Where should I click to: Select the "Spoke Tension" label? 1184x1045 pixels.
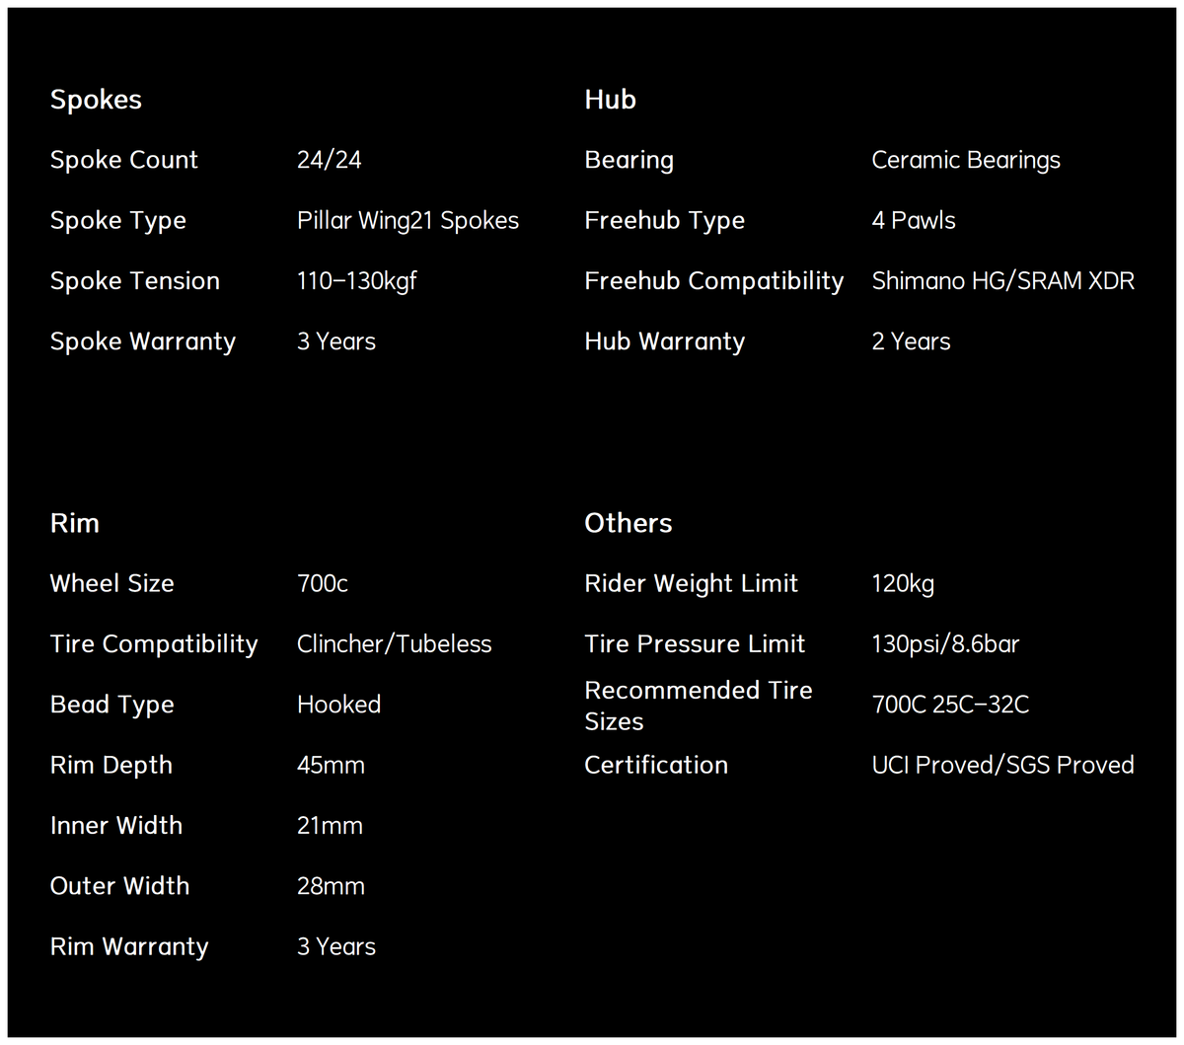pos(135,281)
